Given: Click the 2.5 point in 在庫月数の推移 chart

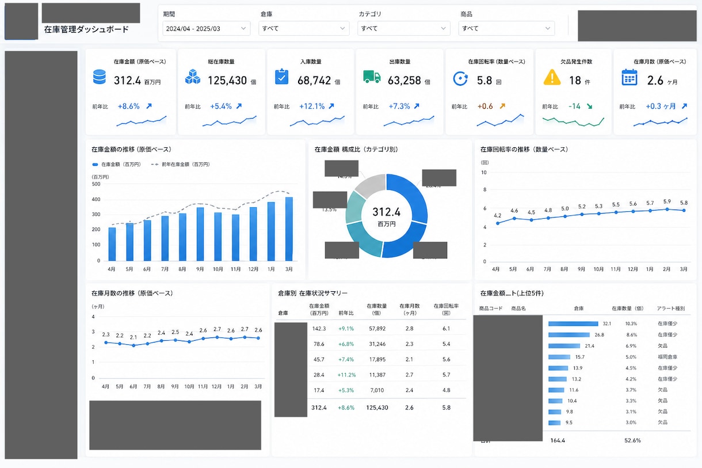Looking at the screenshot, I should (x=175, y=340).
